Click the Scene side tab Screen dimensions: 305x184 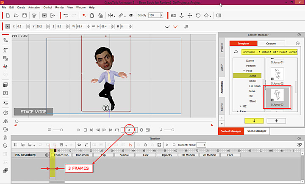222,107
